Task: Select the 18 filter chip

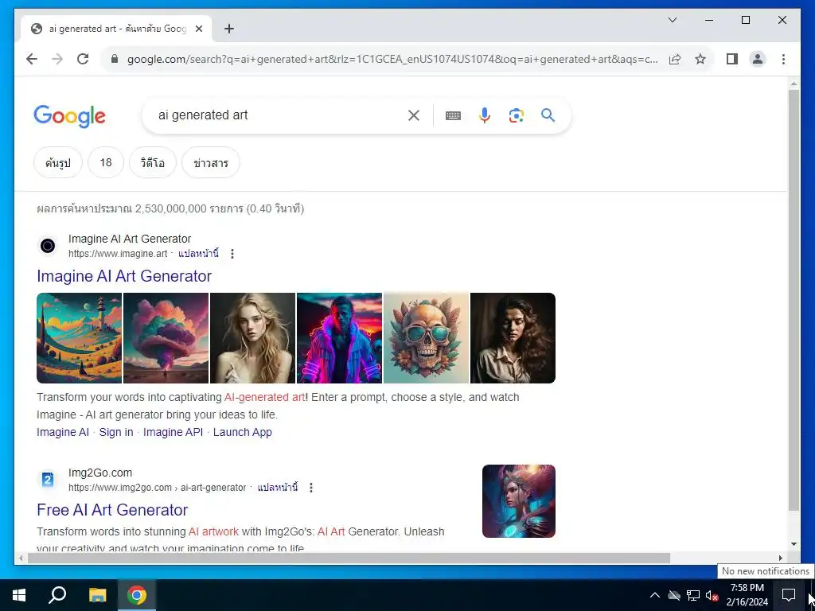Action: 106,162
